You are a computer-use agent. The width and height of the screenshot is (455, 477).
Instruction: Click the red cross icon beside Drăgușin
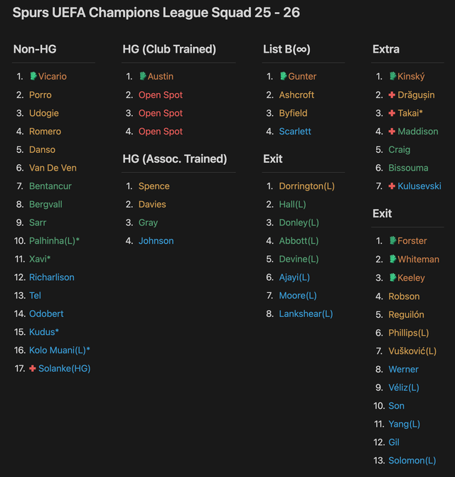[392, 95]
